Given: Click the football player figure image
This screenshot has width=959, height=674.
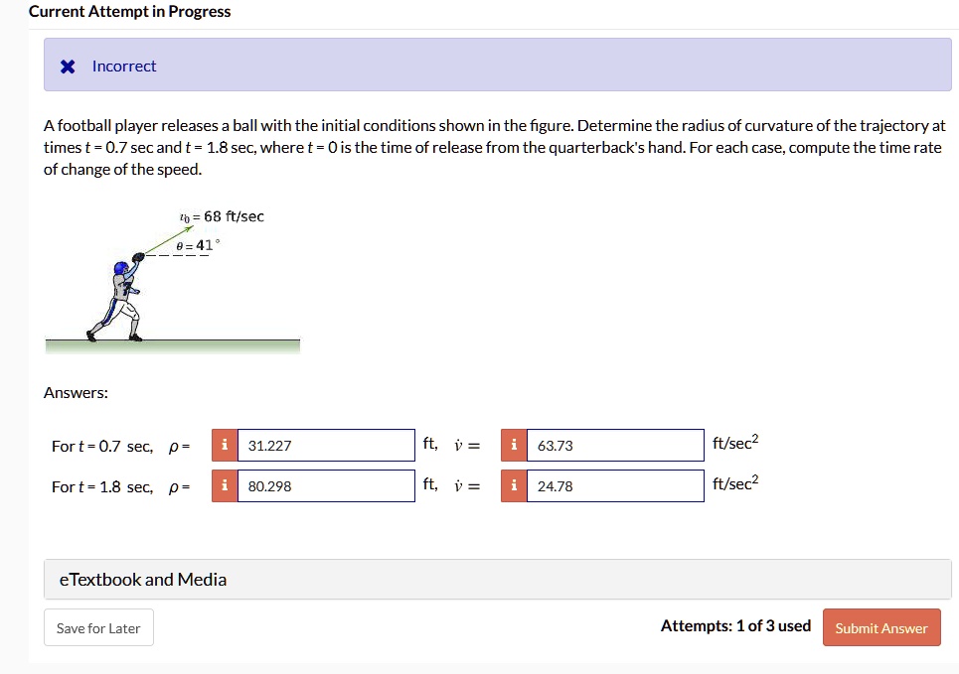Looking at the screenshot, I should pos(173,281).
